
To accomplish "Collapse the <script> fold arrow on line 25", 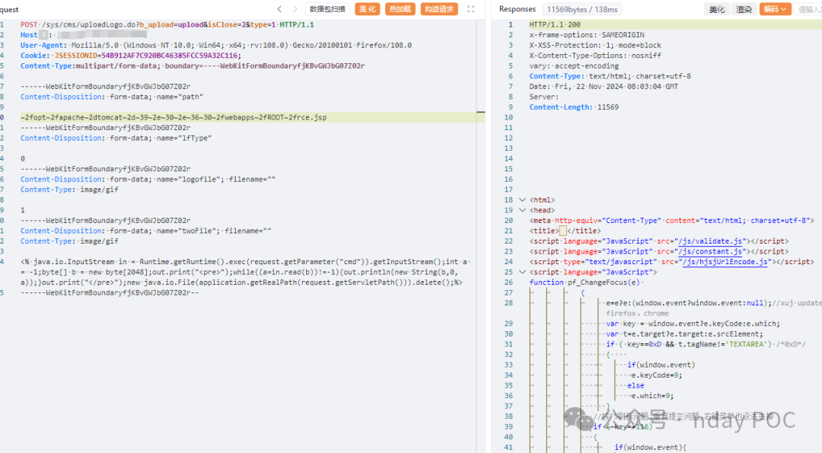I will [x=522, y=272].
